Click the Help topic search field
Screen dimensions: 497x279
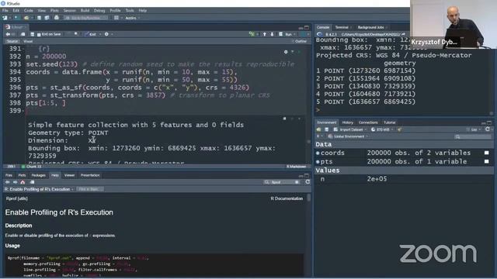click(x=281, y=182)
